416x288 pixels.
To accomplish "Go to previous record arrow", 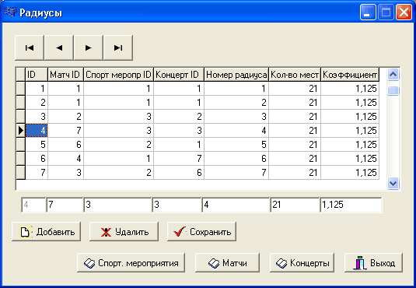I will pyautogui.click(x=59, y=47).
